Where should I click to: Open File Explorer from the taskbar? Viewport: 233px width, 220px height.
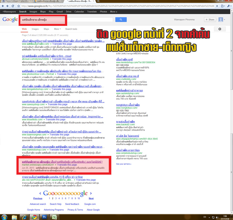tap(15, 217)
